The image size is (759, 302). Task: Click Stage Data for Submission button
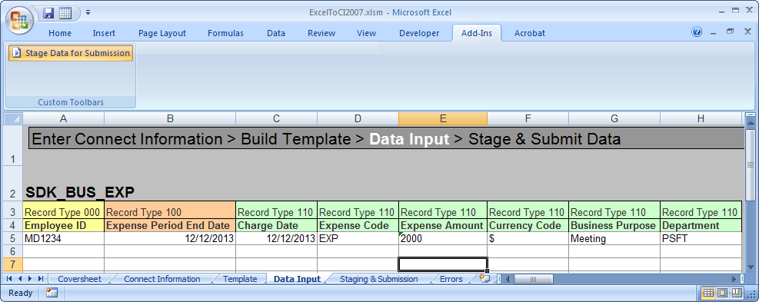(72, 53)
